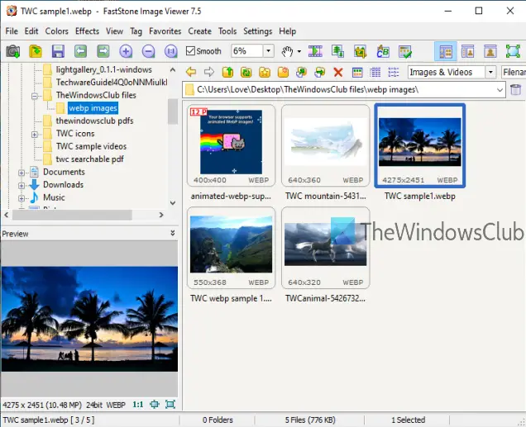
Task: Start the Slideshow film icon
Action: point(315,51)
